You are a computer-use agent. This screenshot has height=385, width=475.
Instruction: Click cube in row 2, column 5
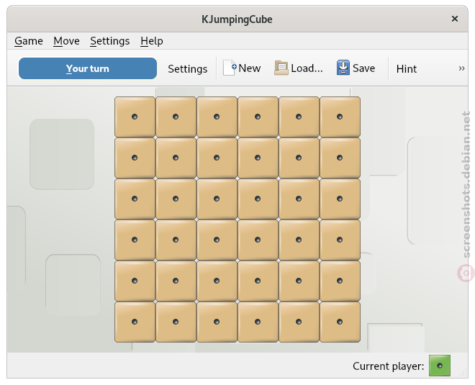click(299, 158)
